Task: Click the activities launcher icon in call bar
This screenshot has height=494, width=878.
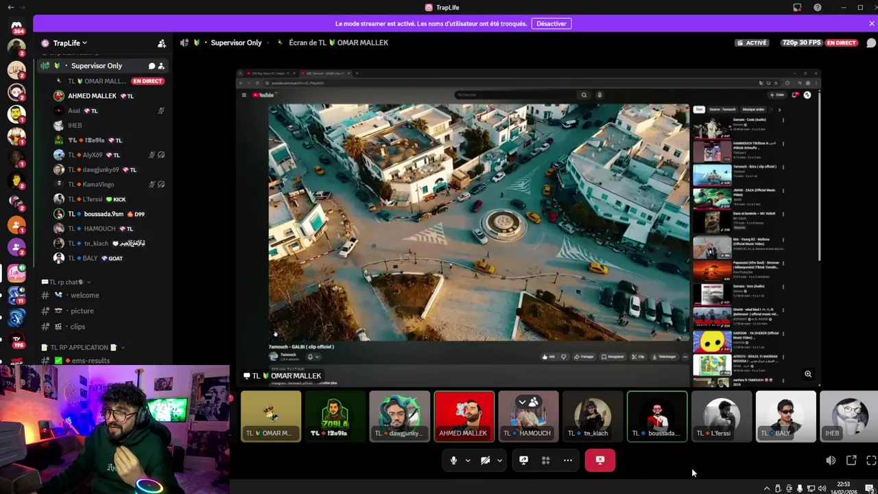Action: tap(546, 460)
